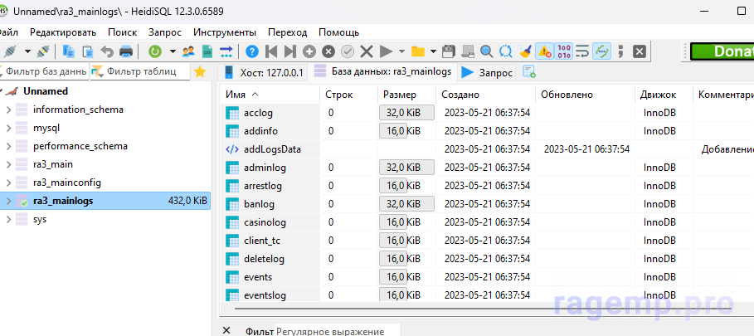
Task: Open the Переход menu
Action: coord(287,32)
